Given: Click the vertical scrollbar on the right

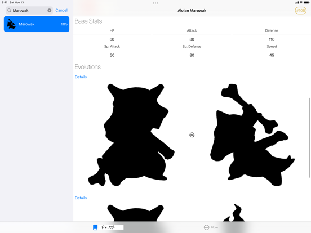Looking at the screenshot, I should (x=309, y=138).
